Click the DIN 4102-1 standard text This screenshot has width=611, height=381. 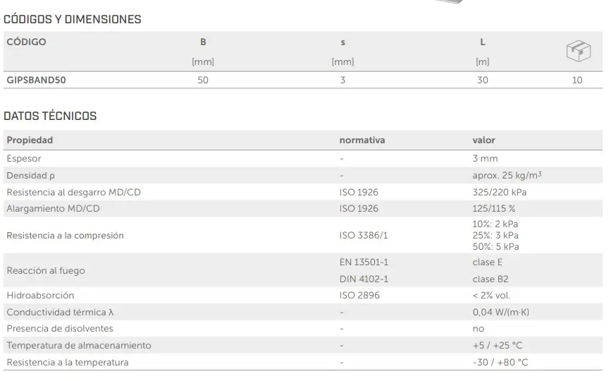pos(364,279)
